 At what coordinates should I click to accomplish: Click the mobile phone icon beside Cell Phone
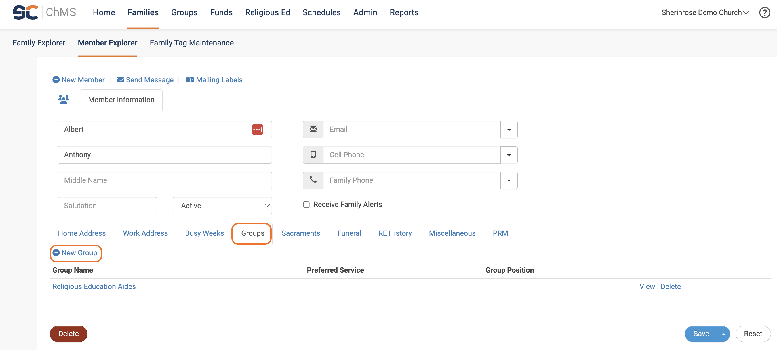[x=313, y=155]
